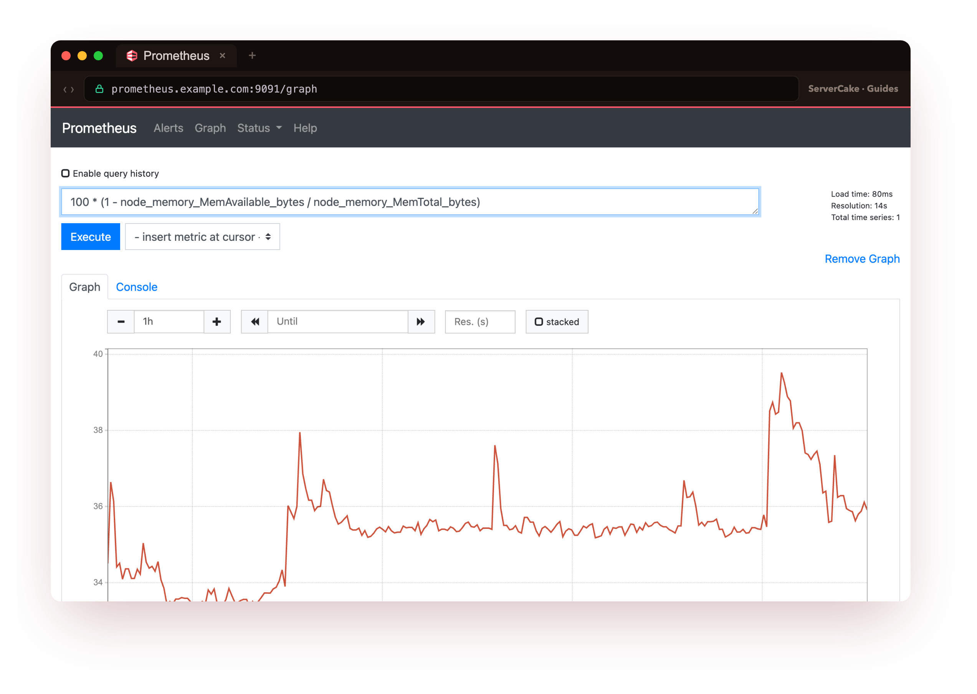Open the insert metric at cursor dropdown
Image resolution: width=977 pixels, height=694 pixels.
[x=202, y=237]
